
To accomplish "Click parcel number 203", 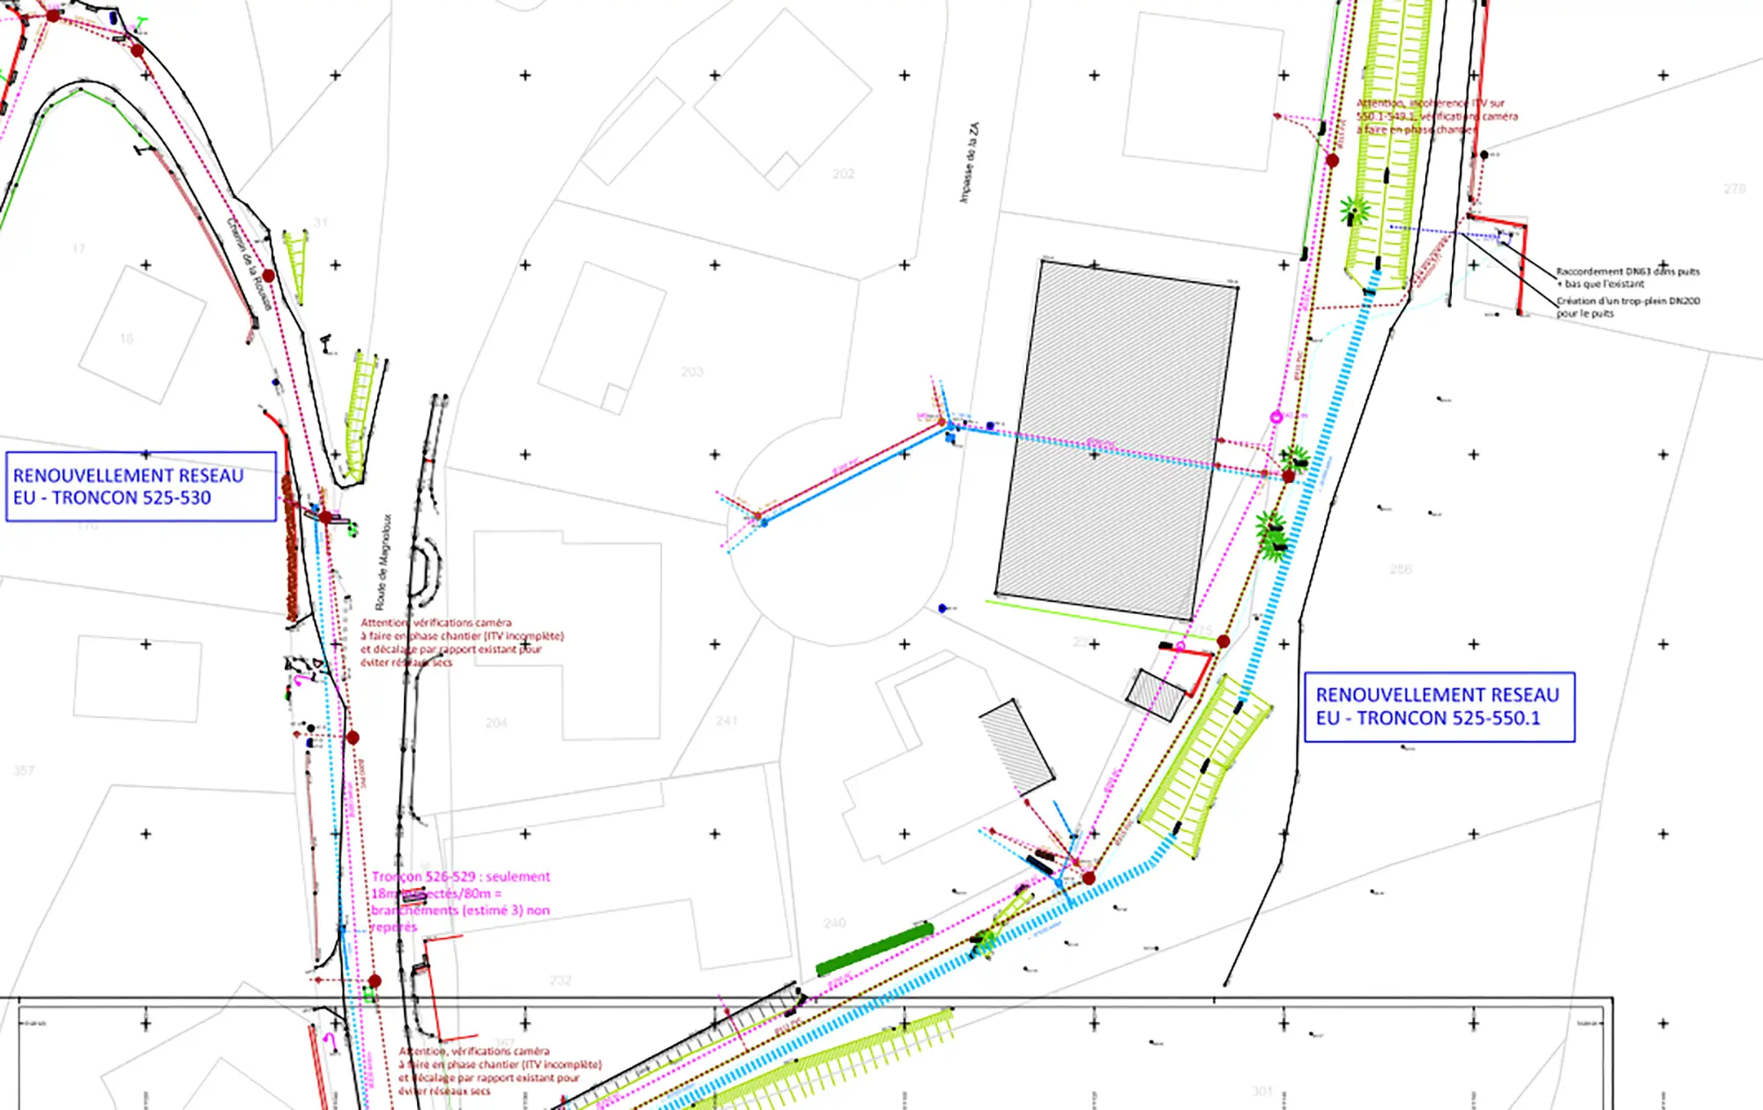I will coord(692,373).
